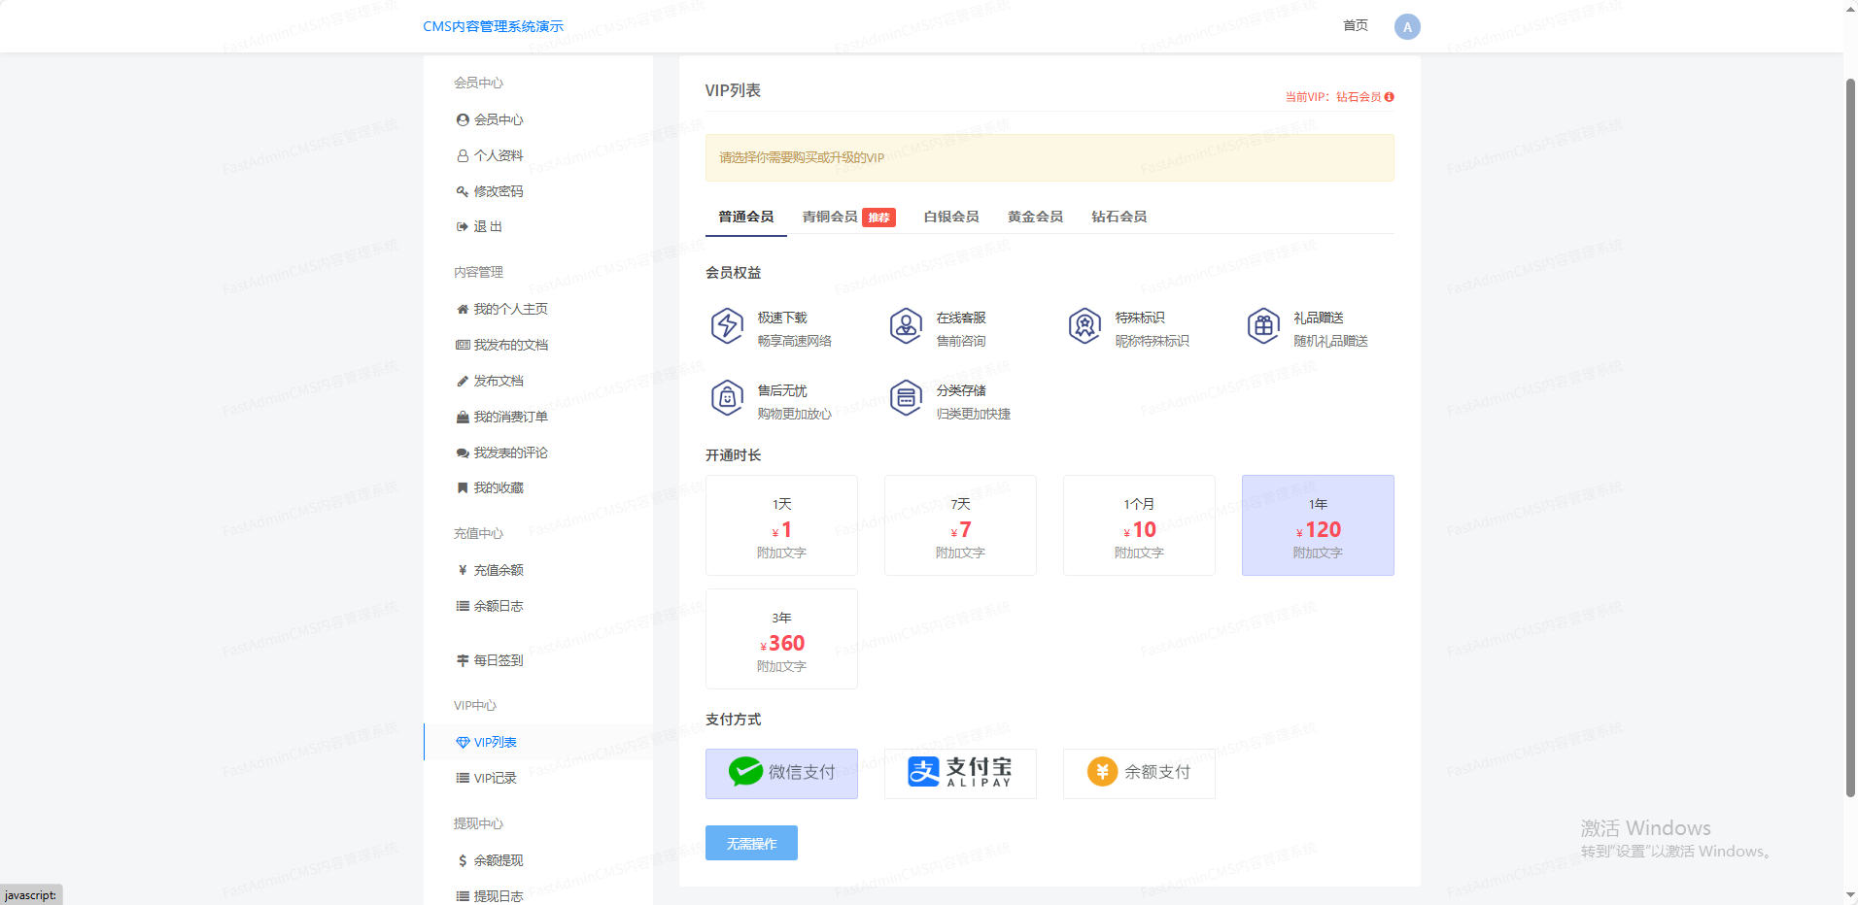
Task: Select the 3年 plan for ¥360
Action: coord(781,639)
